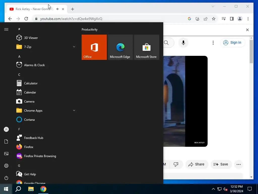Open the Microsoft Store tile
The height and width of the screenshot is (194, 258).
point(147,47)
